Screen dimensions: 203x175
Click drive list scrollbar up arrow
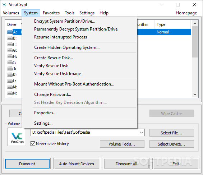pos(195,23)
